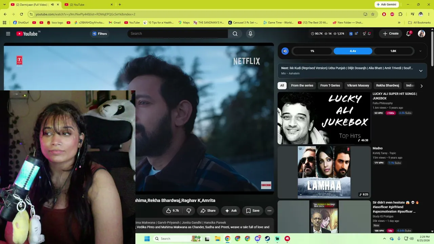
Task: Filter by From T-Series chip
Action: (330, 85)
